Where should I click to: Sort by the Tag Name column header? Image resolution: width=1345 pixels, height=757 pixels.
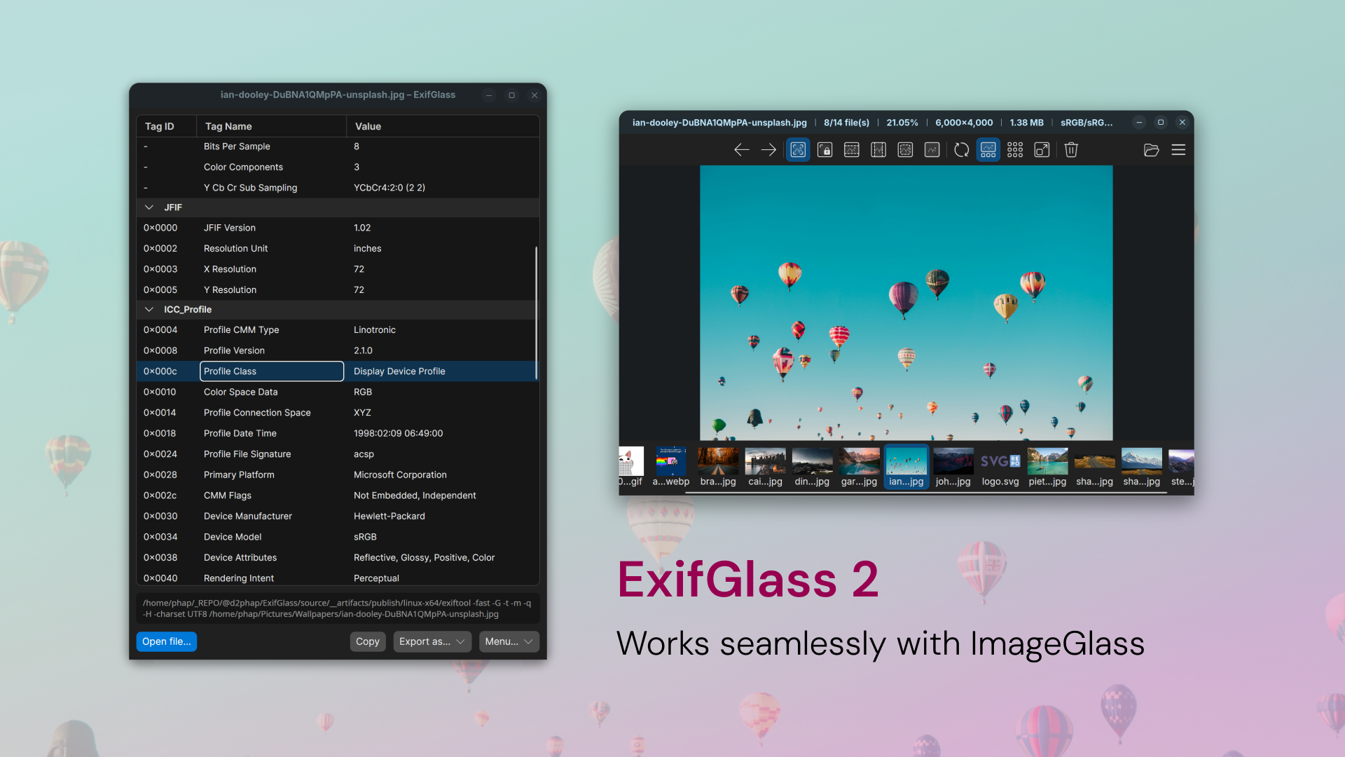point(272,126)
